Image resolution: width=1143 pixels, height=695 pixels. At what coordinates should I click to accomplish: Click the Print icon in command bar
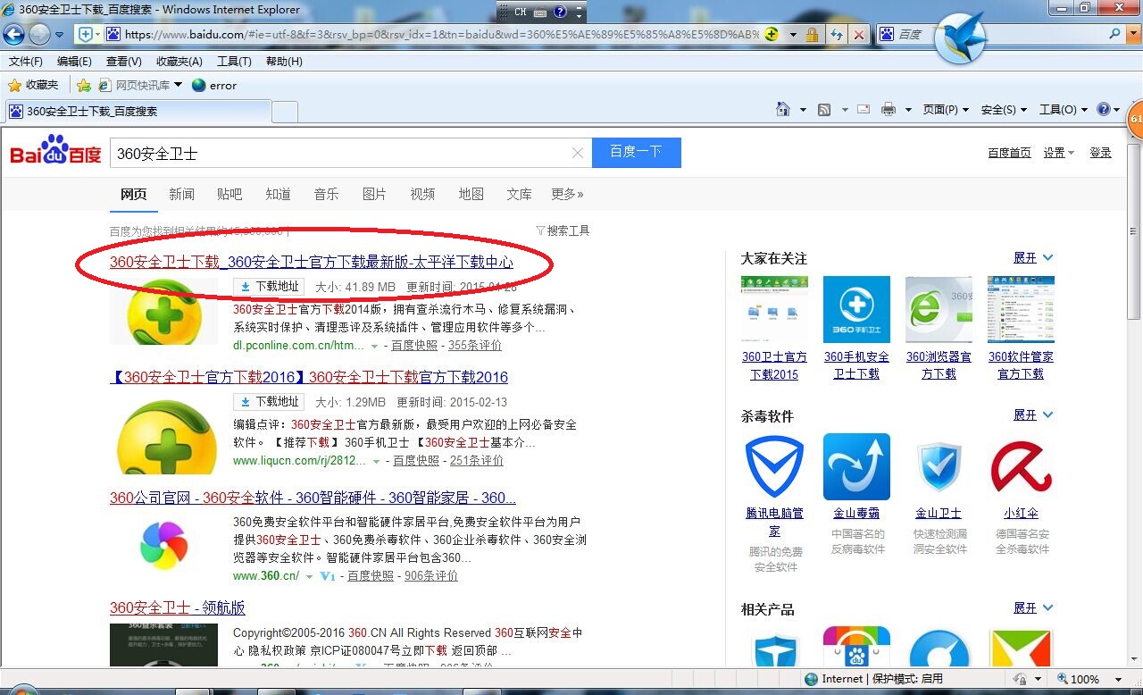pos(889,109)
